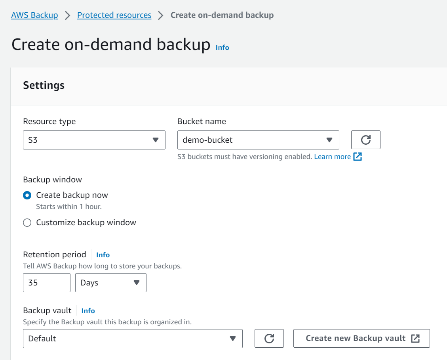
Task: Open Info link for Backup vault
Action: point(88,310)
